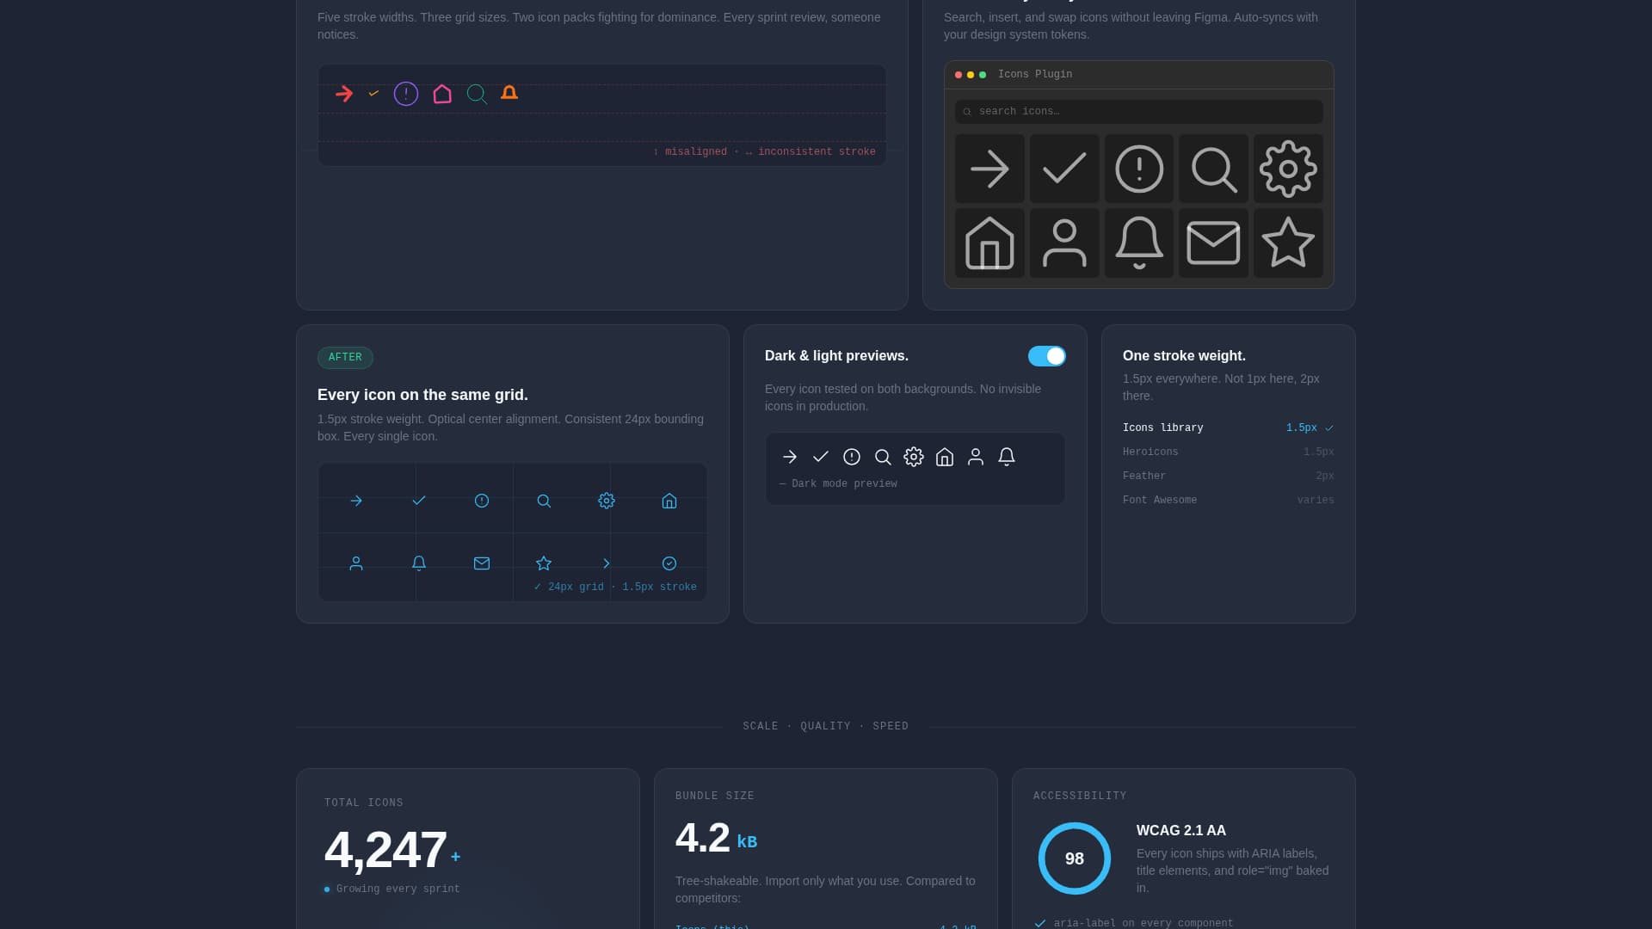Select the Icons Plugin title bar
This screenshot has width=1652, height=929.
tap(1035, 74)
